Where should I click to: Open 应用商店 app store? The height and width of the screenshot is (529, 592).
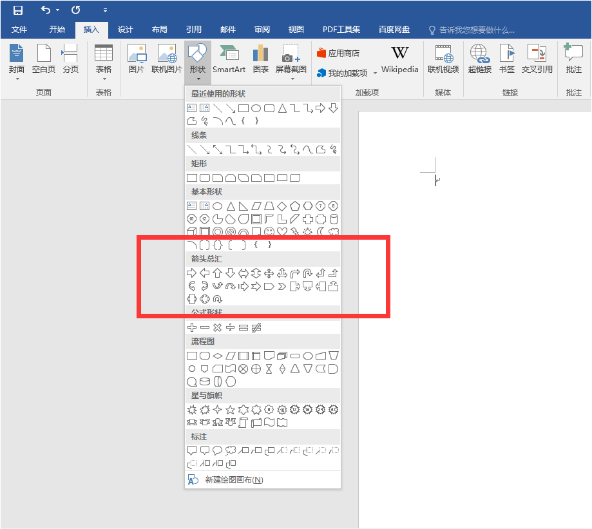tap(338, 53)
